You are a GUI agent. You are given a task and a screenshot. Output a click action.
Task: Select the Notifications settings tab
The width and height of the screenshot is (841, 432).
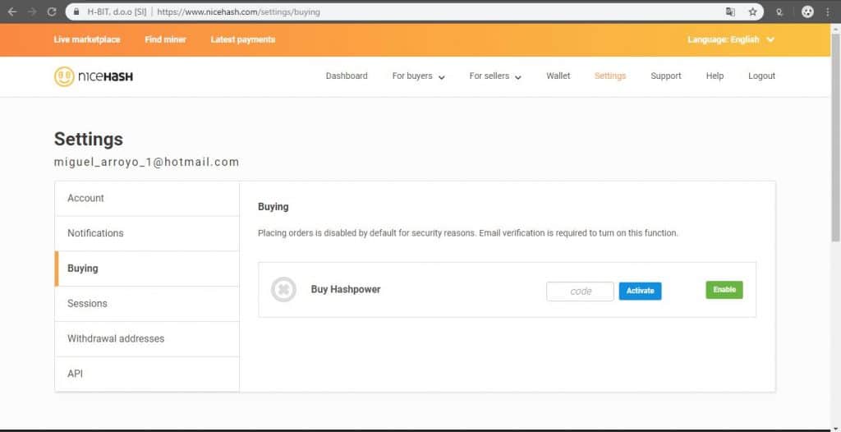(x=147, y=233)
